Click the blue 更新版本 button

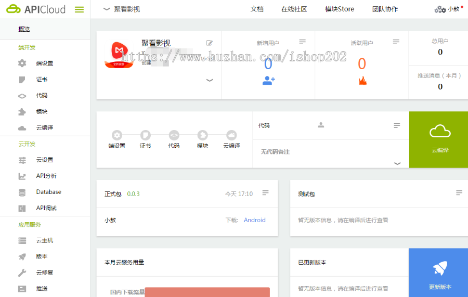439,273
